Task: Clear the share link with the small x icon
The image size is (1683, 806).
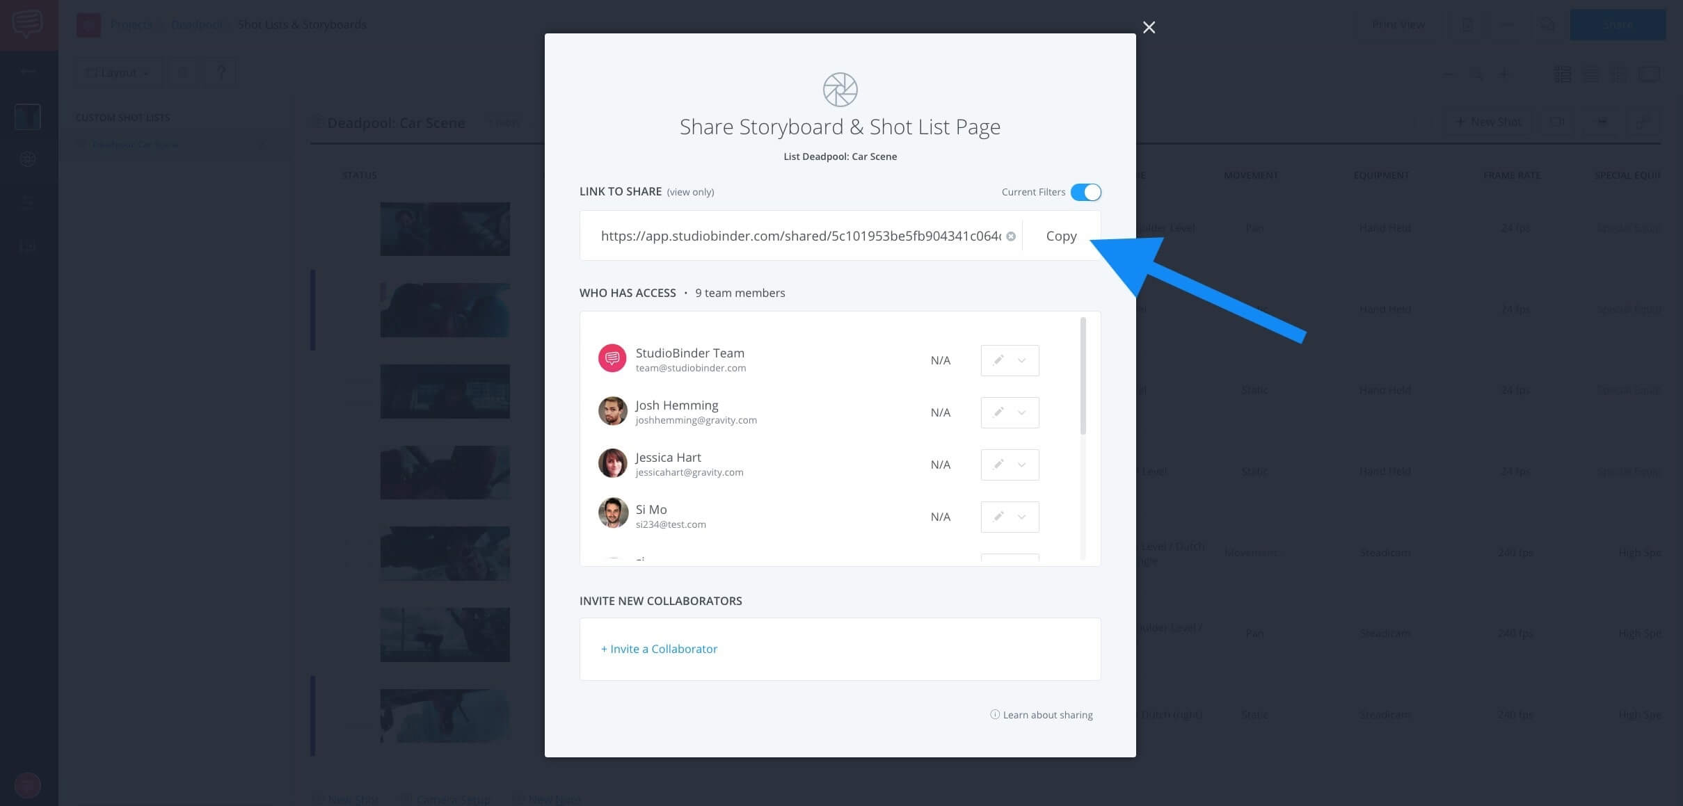Action: pyautogui.click(x=1011, y=236)
